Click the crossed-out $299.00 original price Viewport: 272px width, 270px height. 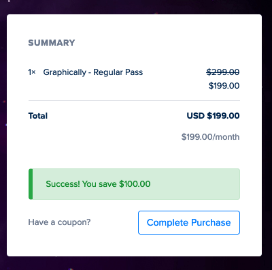click(x=223, y=72)
